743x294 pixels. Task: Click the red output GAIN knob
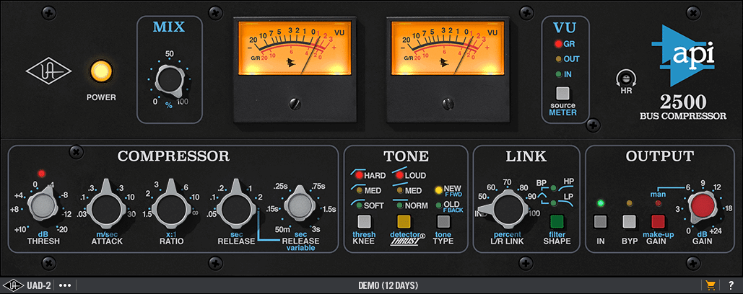(x=703, y=208)
